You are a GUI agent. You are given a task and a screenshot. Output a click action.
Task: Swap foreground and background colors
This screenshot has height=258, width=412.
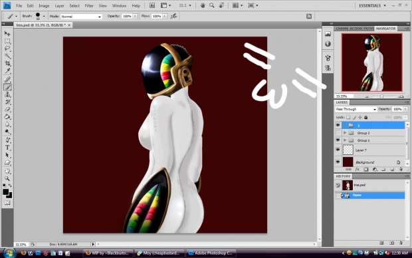[10, 186]
